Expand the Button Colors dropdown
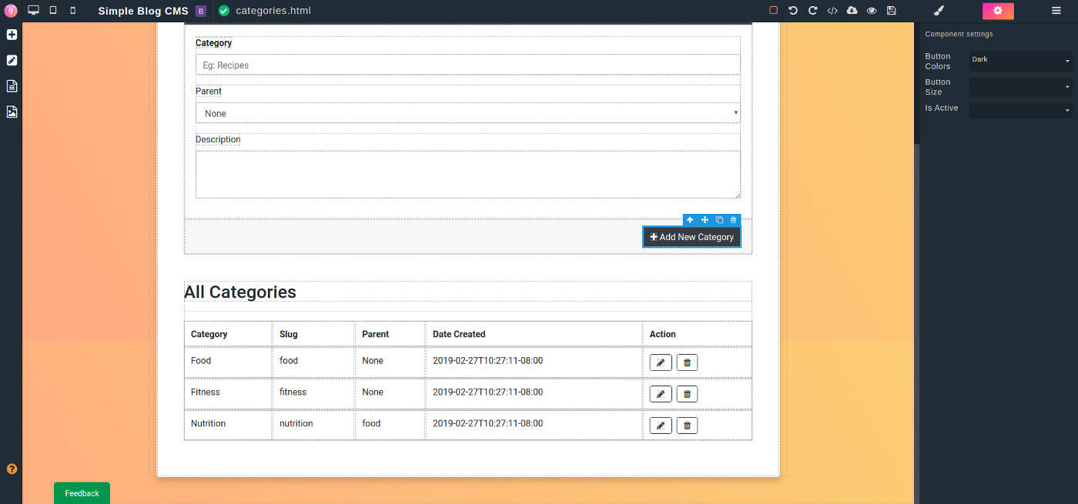 click(1020, 61)
